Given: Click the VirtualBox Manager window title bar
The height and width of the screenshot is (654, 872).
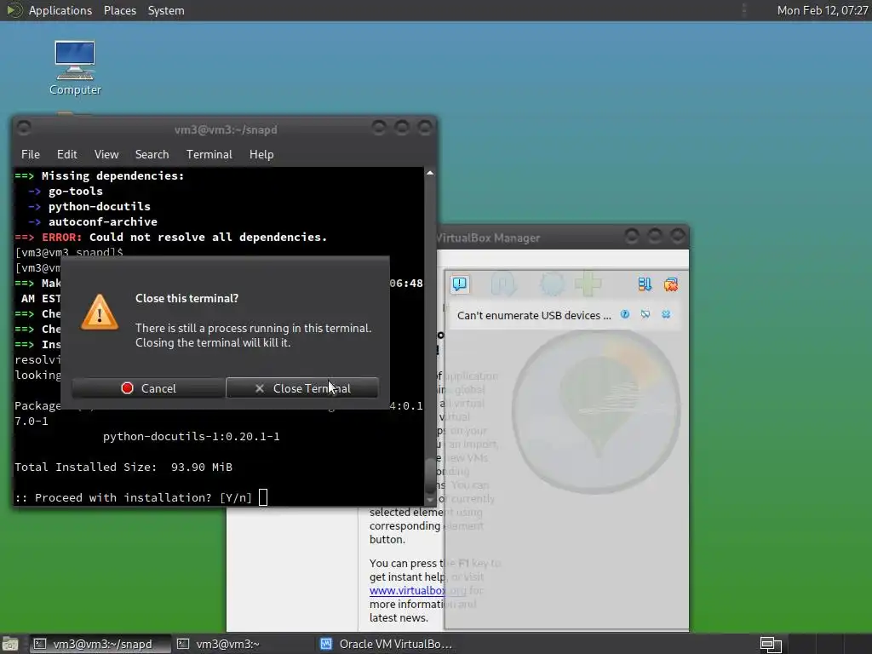Looking at the screenshot, I should point(562,238).
